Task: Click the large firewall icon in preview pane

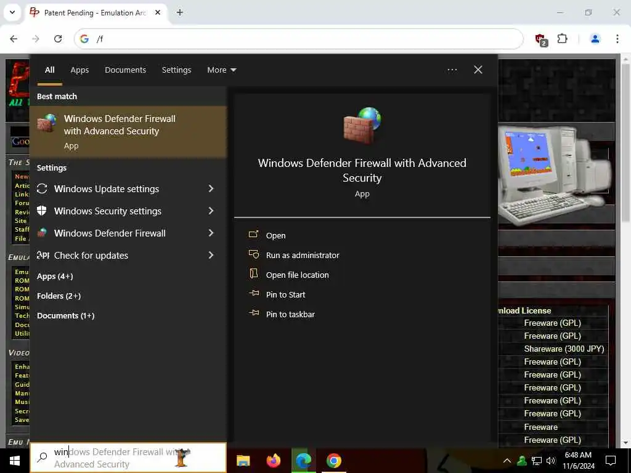Action: click(x=362, y=126)
